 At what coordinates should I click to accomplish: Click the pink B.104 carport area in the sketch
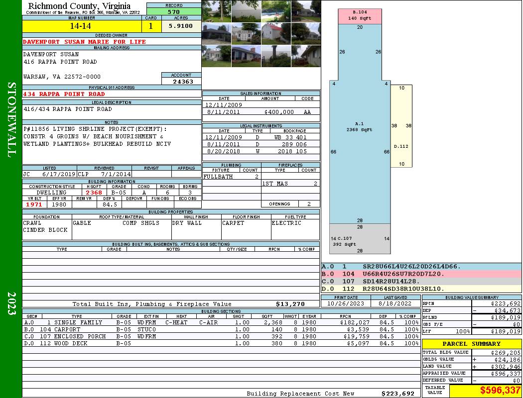pos(360,16)
